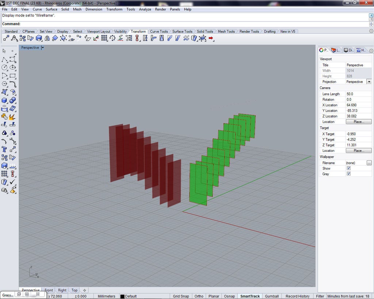Click the Polar Array icon in Transform toolbar

click(x=112, y=38)
